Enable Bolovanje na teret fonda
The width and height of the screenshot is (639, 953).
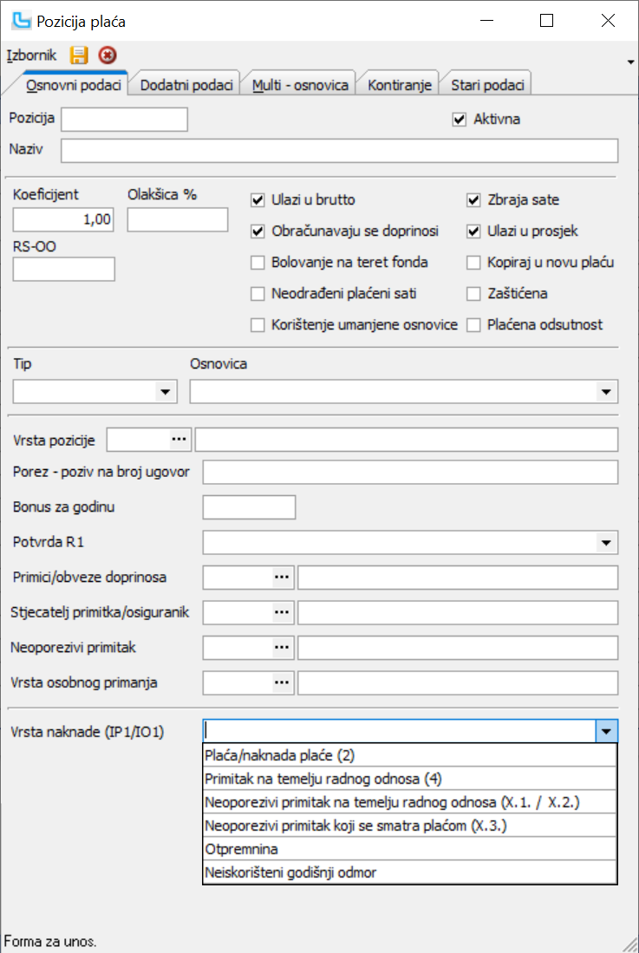(258, 263)
